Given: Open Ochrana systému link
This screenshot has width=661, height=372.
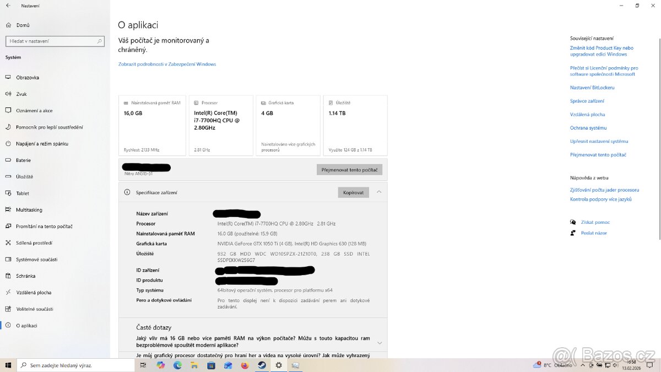Looking at the screenshot, I should [x=588, y=128].
